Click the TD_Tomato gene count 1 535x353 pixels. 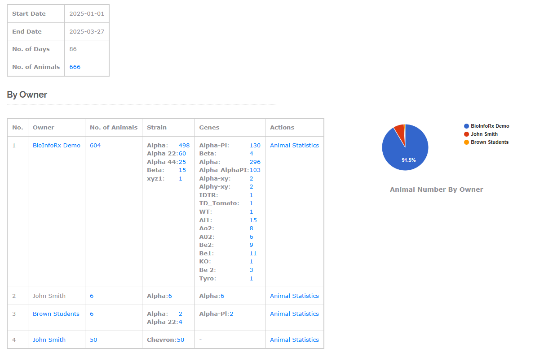tap(252, 203)
